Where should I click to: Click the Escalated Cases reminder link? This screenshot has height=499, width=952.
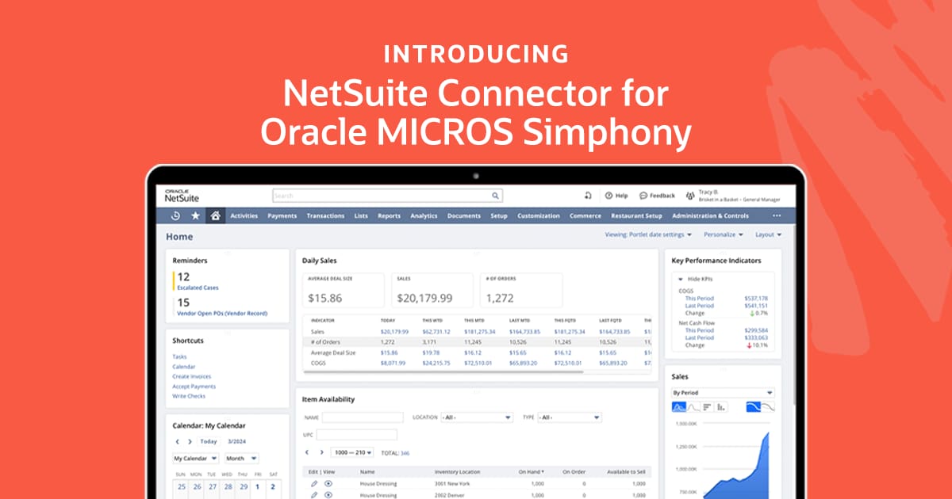tap(198, 288)
